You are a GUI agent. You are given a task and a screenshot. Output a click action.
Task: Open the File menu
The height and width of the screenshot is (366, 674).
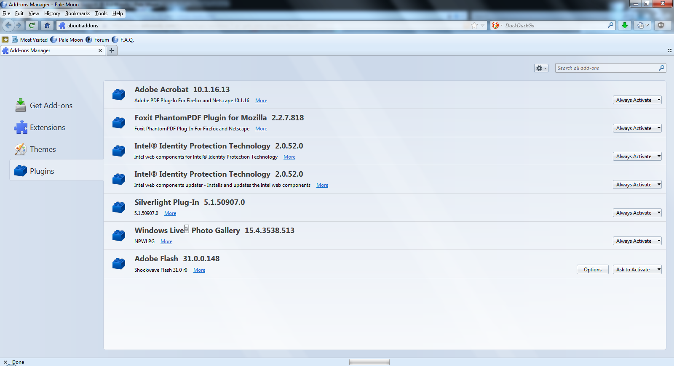pyautogui.click(x=6, y=13)
